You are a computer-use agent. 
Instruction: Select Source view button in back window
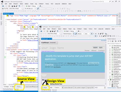pos(18,87)
